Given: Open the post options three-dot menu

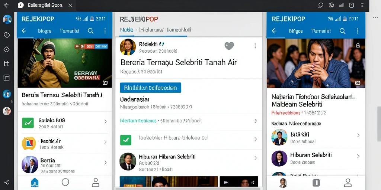Looking at the screenshot, I should (x=255, y=46).
